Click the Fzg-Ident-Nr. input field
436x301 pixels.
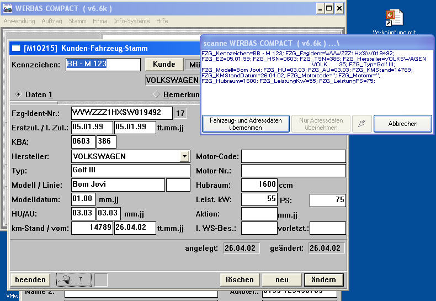tap(122, 113)
